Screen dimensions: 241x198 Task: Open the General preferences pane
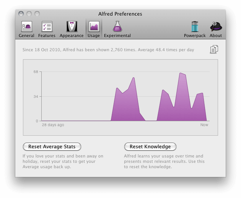pyautogui.click(x=26, y=29)
